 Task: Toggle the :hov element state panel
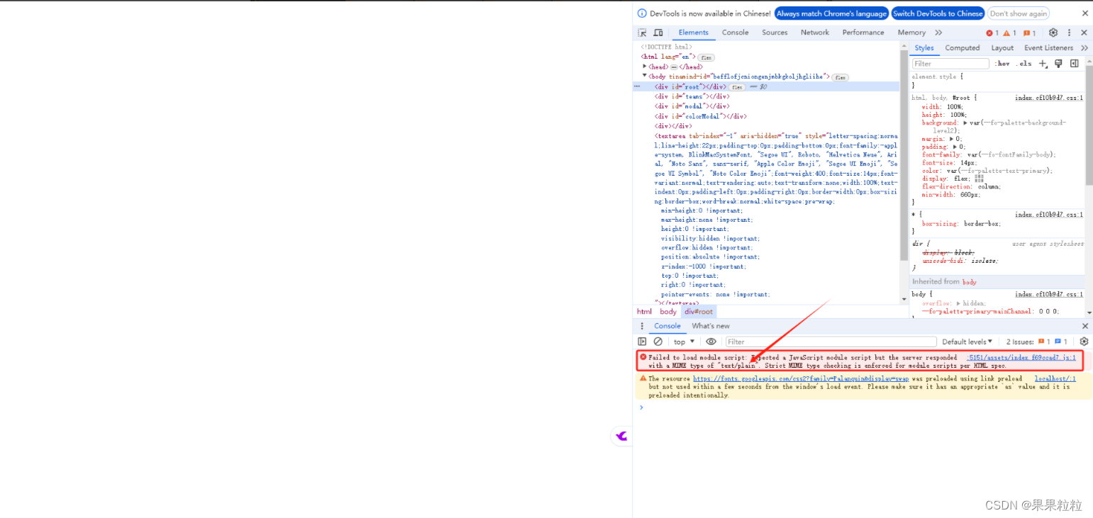point(1003,64)
